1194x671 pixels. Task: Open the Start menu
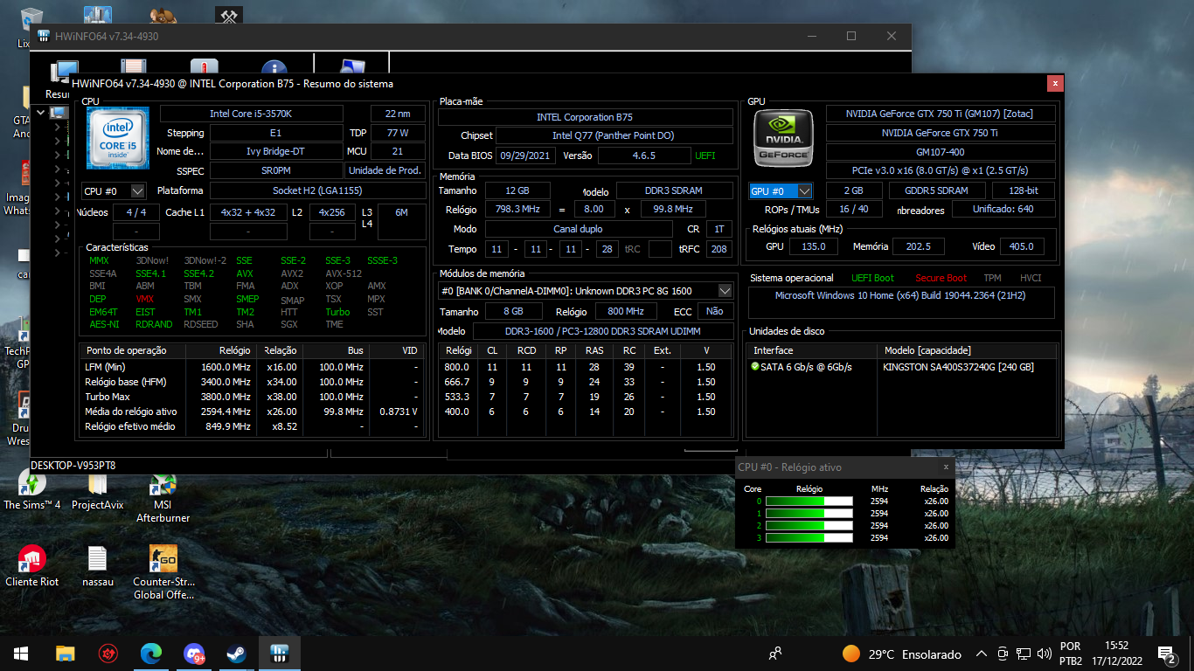pyautogui.click(x=21, y=653)
